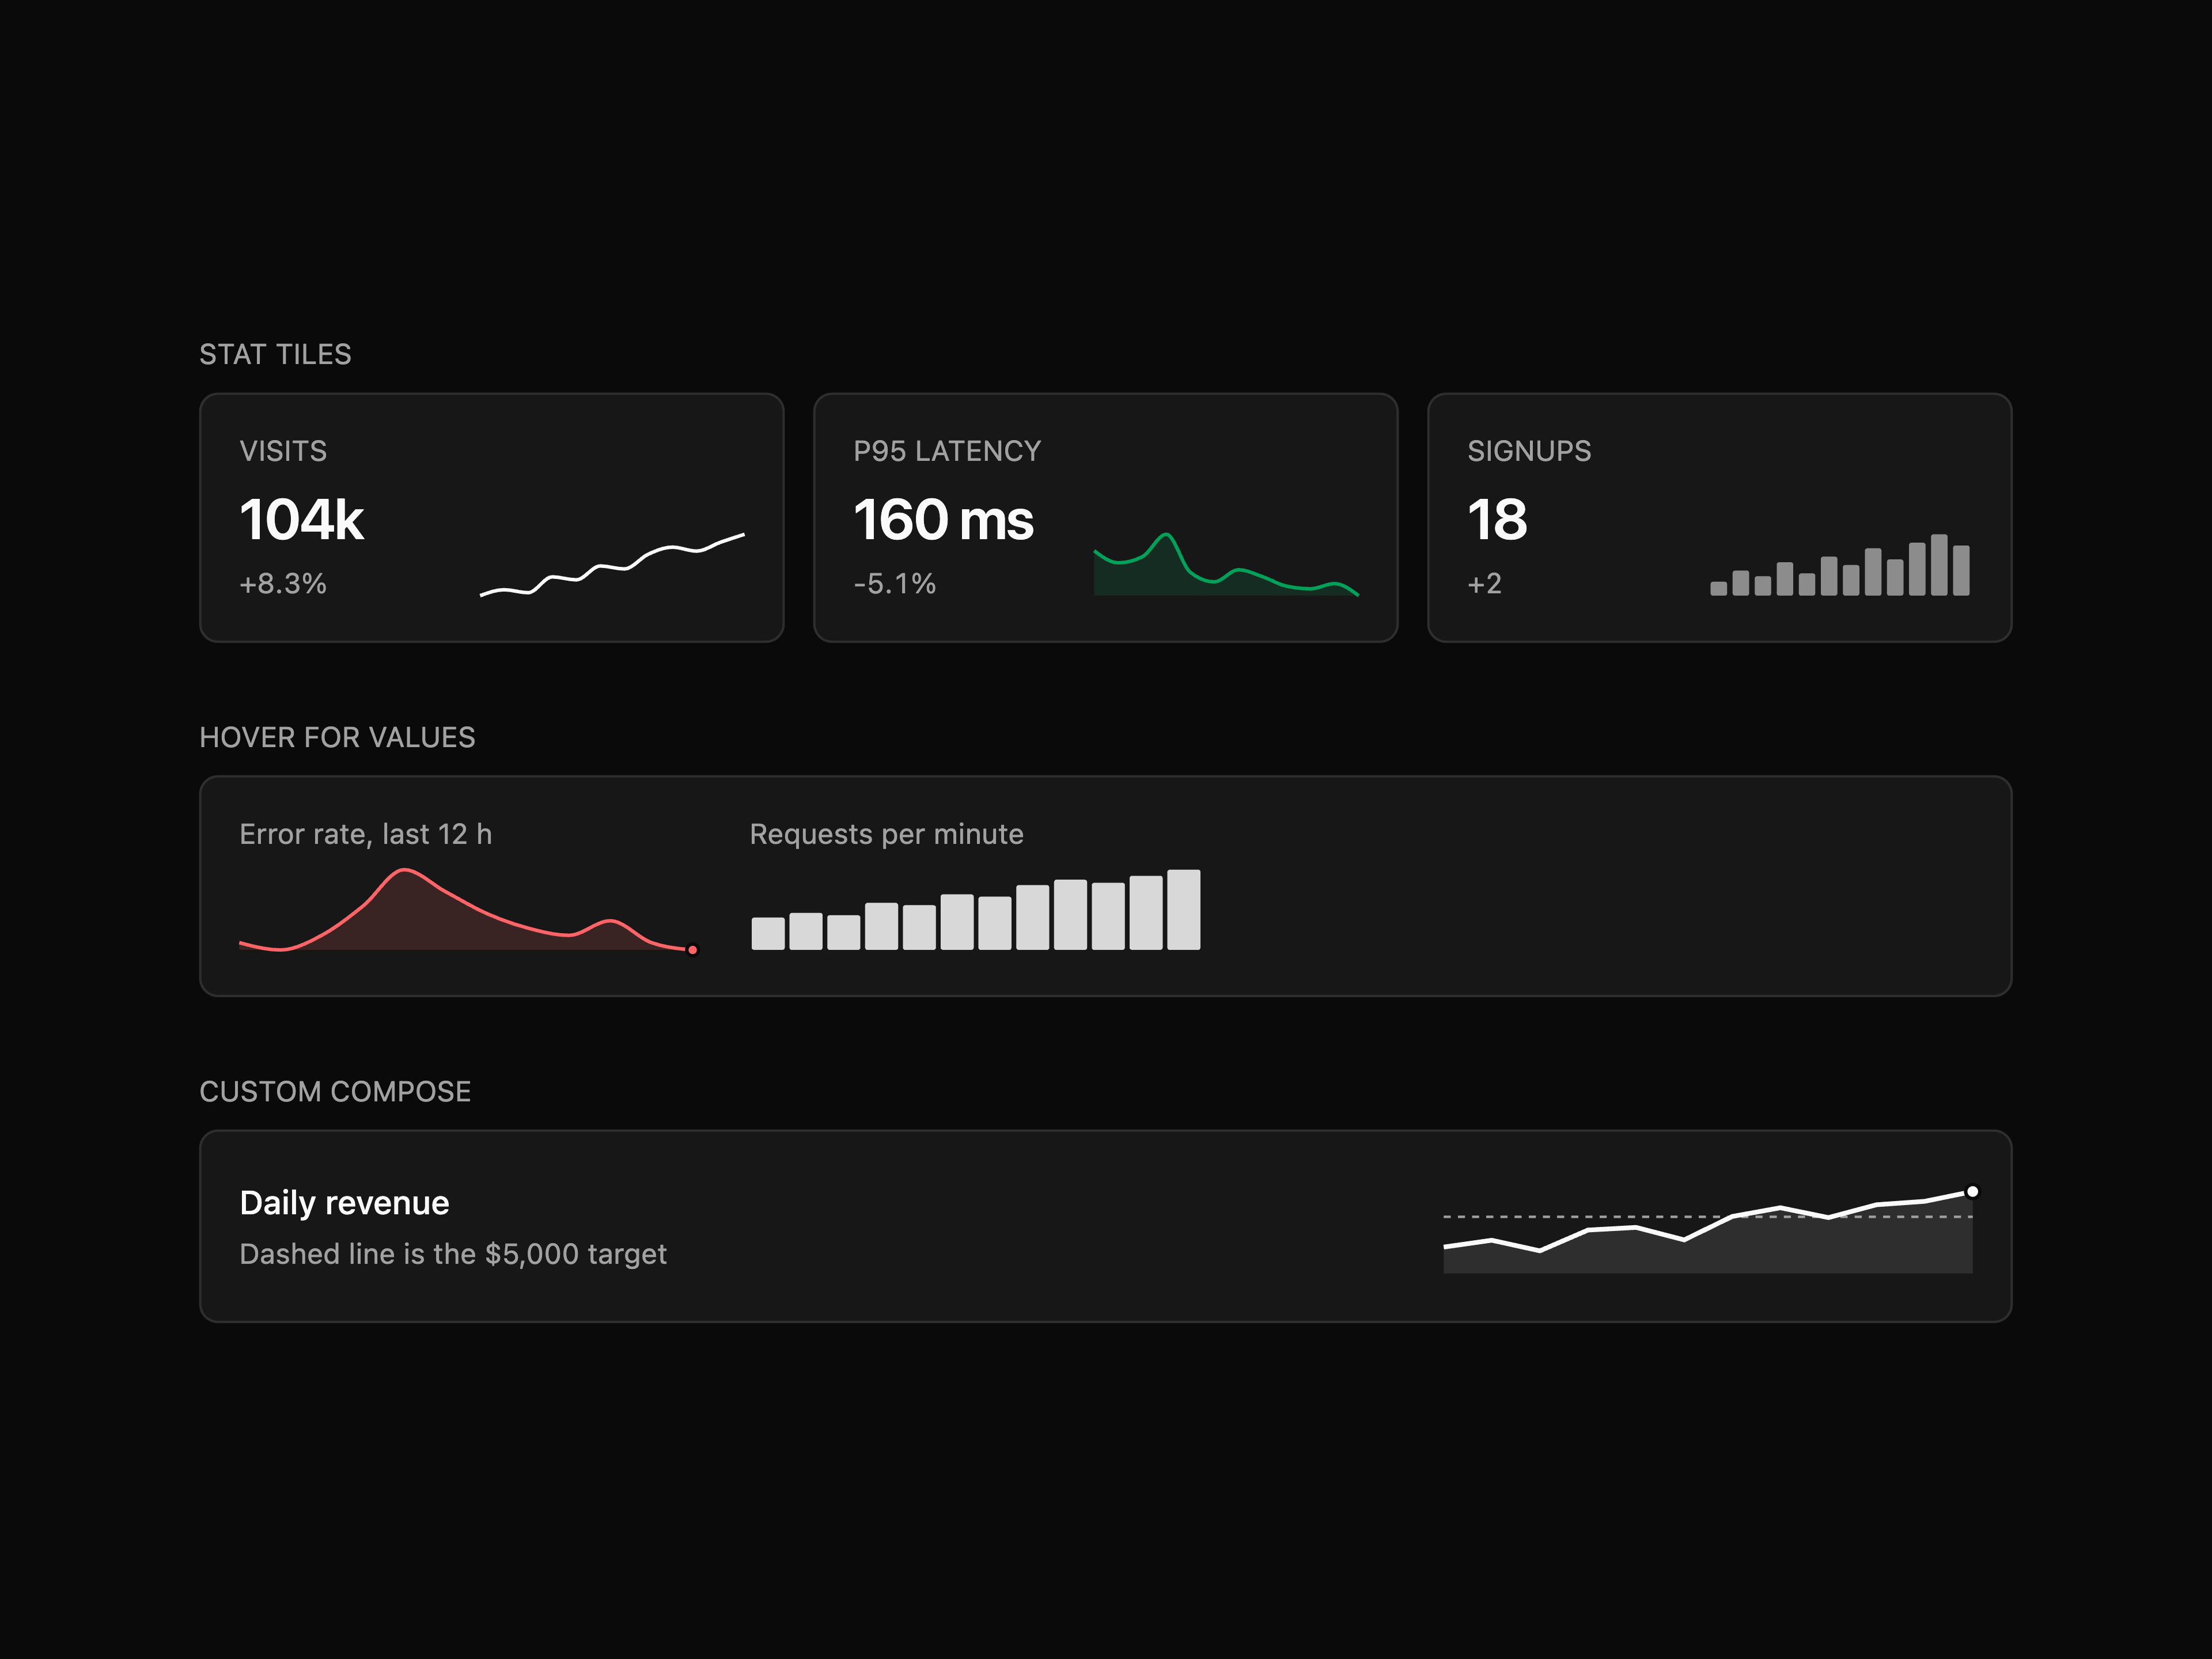Click the white end dot on revenue chart
Screen dimensions: 2212x1659
point(1972,1191)
